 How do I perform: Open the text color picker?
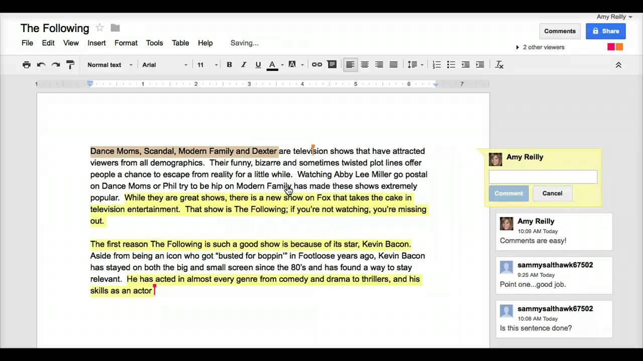275,65
